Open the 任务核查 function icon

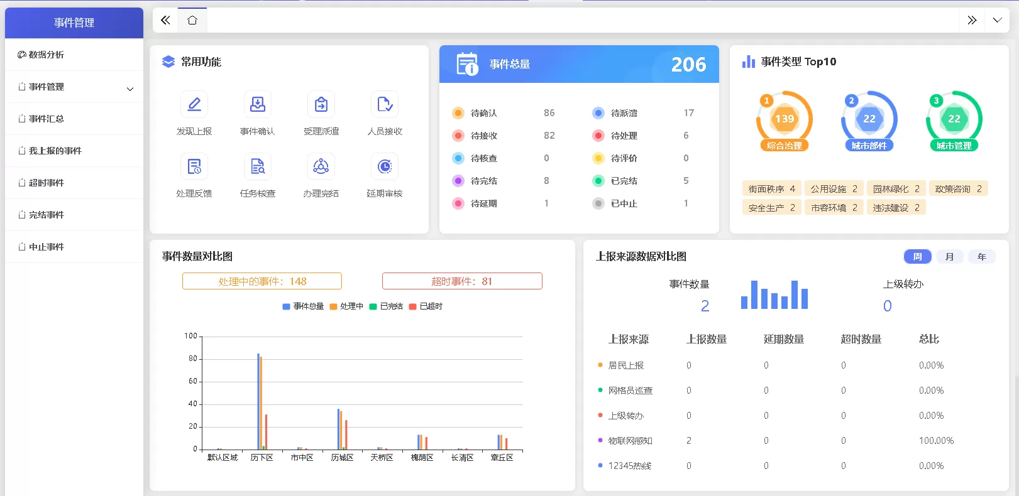click(x=258, y=166)
